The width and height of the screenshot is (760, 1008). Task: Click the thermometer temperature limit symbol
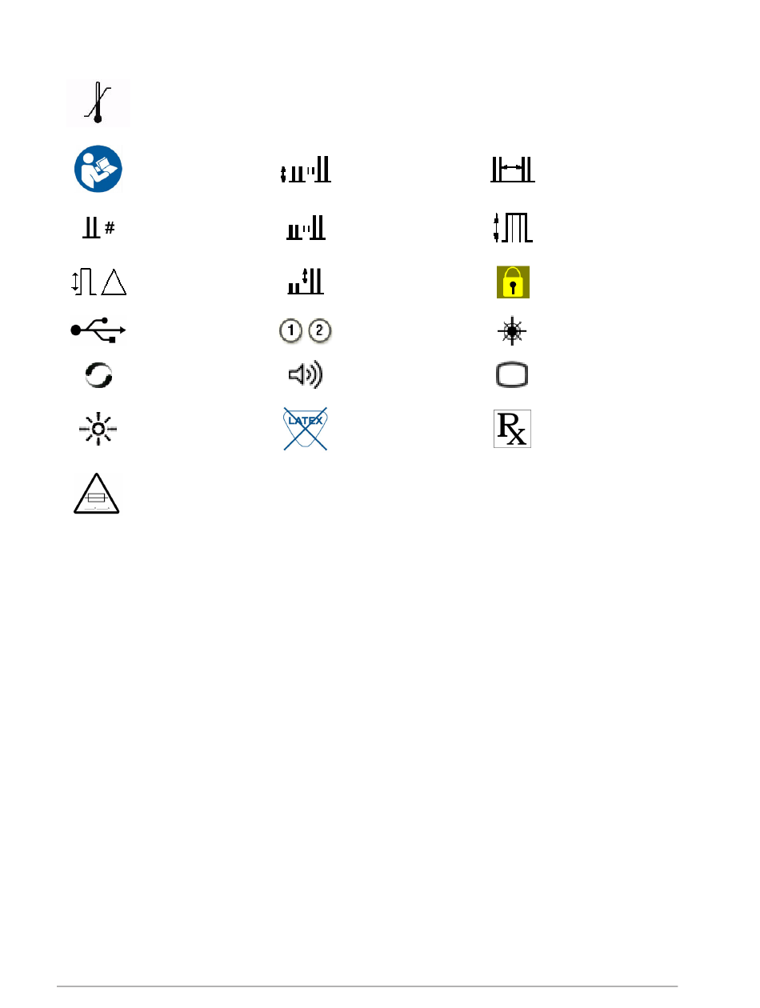point(98,103)
